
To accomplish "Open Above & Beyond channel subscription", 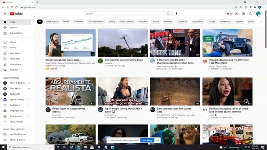I will [x=15, y=83].
